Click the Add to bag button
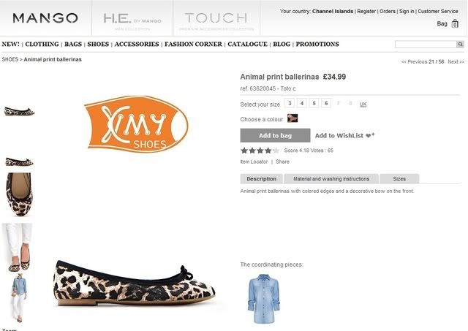Image resolution: width=468 pixels, height=331 pixels. [275, 135]
